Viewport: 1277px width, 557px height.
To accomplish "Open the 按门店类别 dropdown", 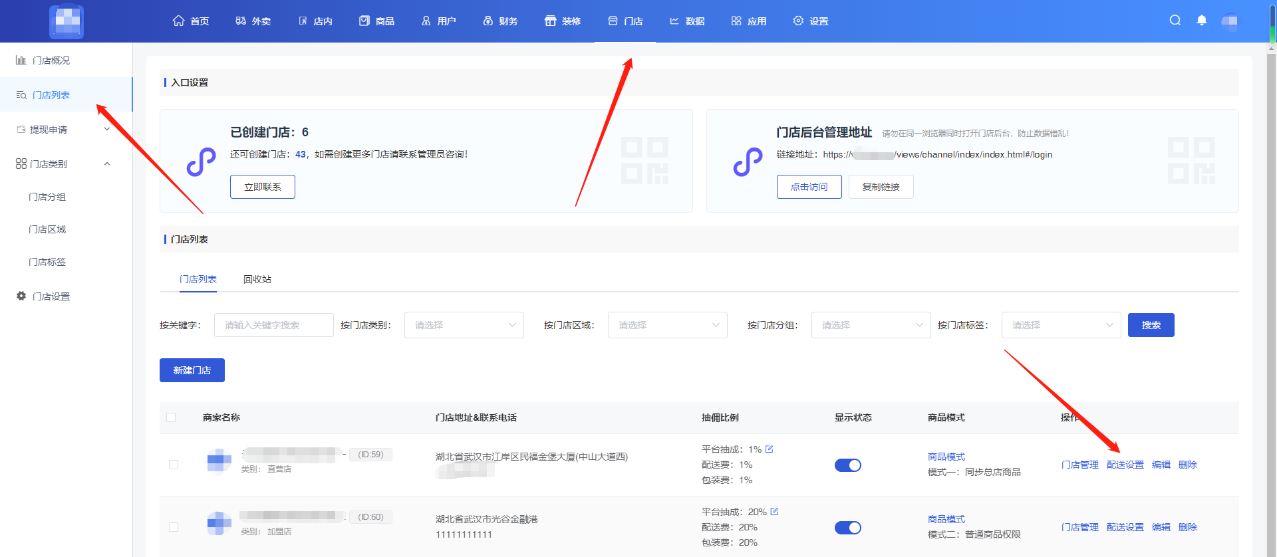I will click(x=464, y=325).
